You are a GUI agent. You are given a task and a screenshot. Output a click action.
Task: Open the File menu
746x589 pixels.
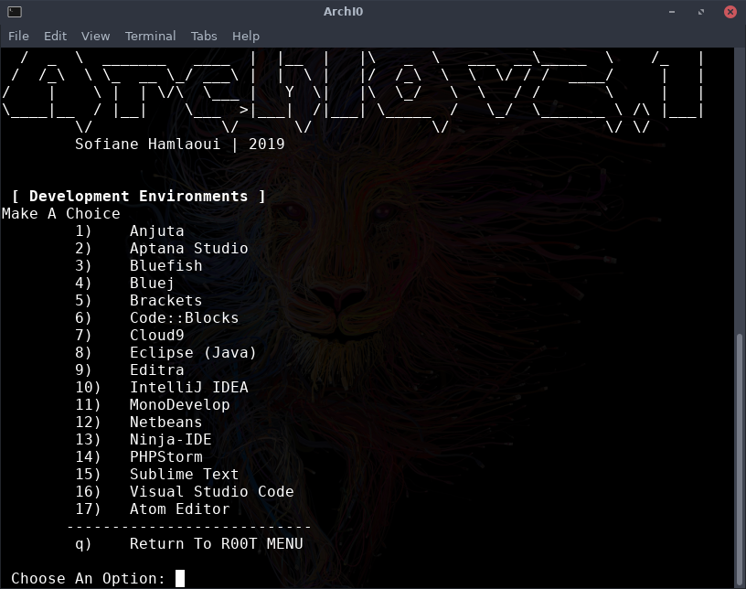pyautogui.click(x=18, y=37)
